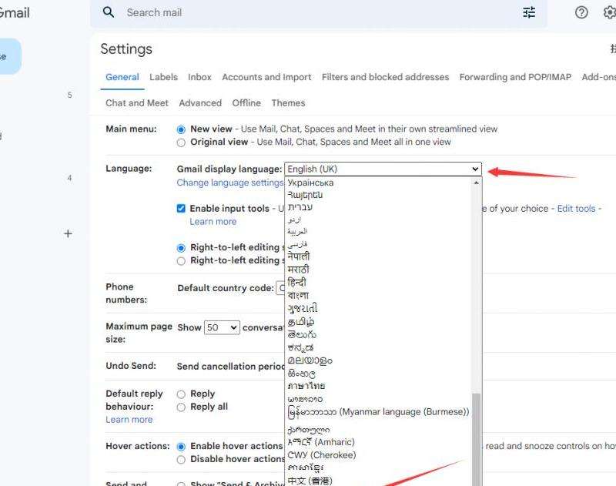Screen dimensions: 616x486
Task: Open the Inbox settings tab
Action: (x=199, y=77)
